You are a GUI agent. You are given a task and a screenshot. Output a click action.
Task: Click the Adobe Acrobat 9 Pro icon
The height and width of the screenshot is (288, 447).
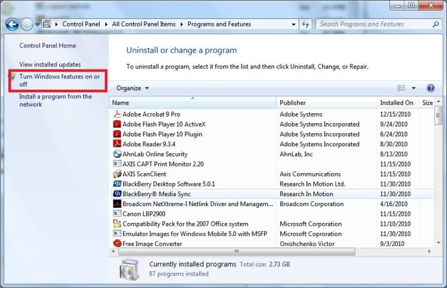tap(117, 114)
